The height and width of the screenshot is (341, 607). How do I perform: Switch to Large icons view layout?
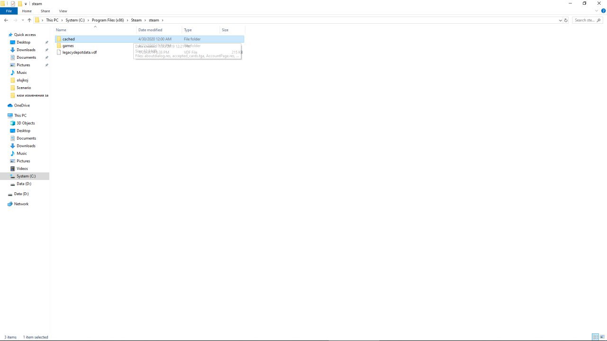602,337
